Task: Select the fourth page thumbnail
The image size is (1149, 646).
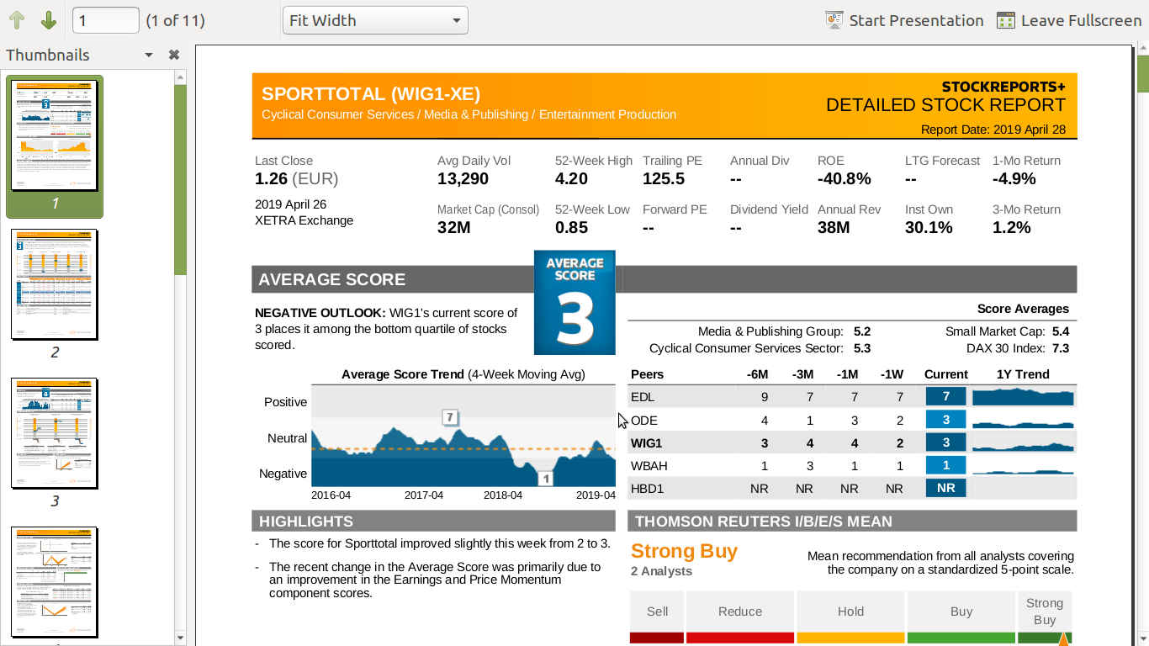Action: (55, 581)
